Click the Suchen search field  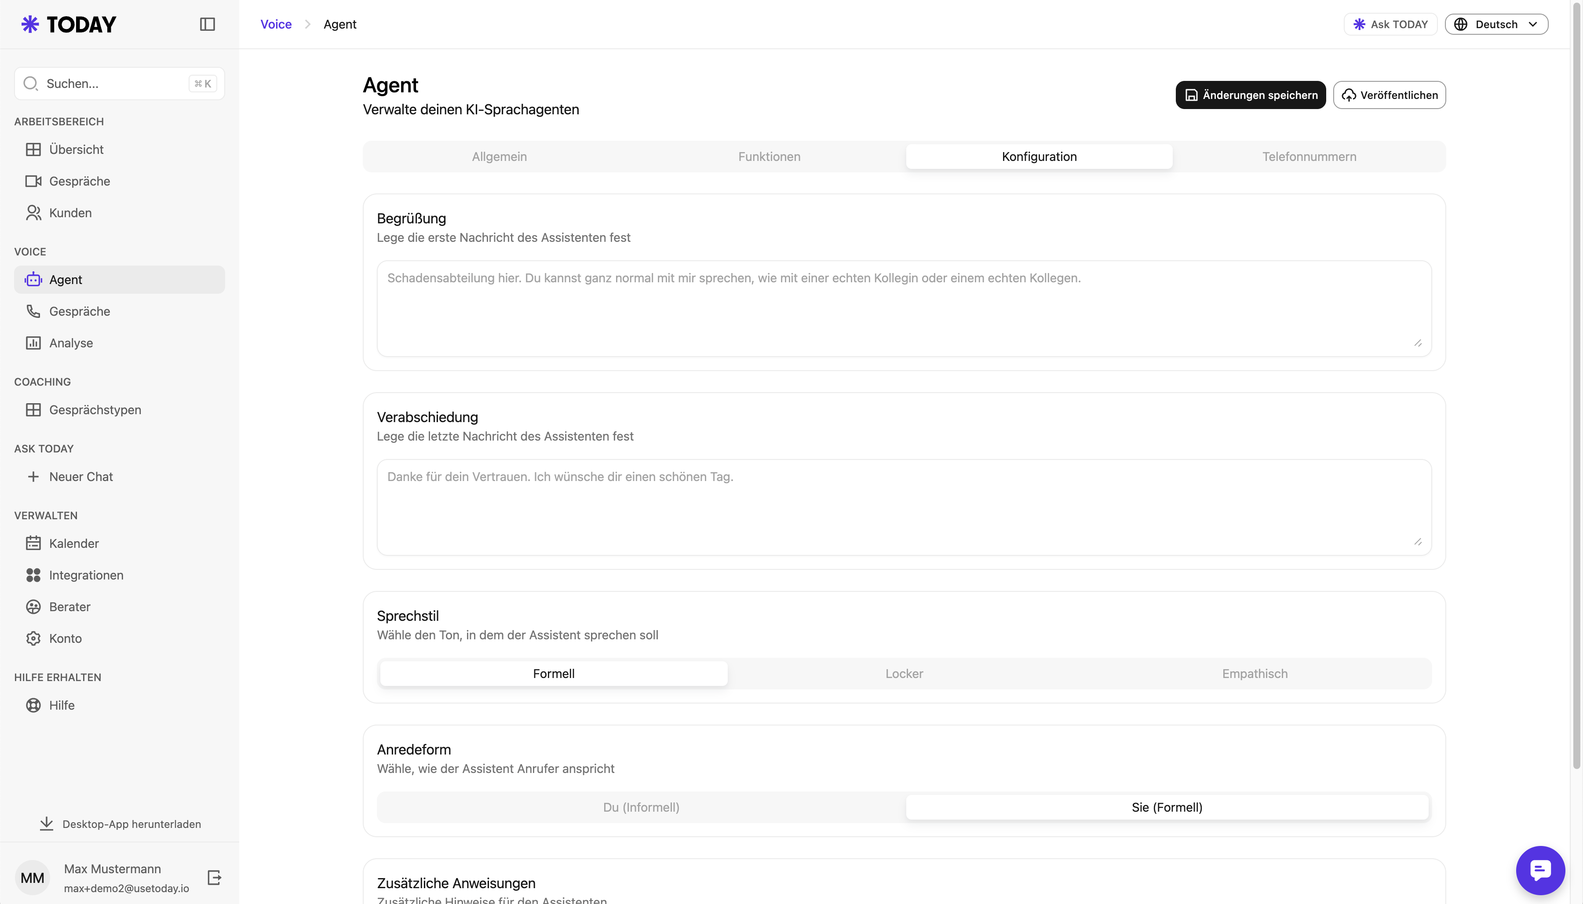[x=119, y=83]
